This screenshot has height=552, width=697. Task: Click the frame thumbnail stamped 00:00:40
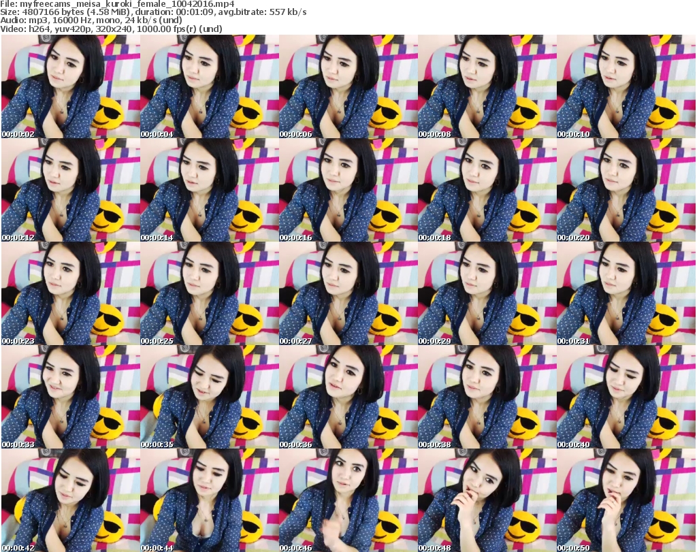(626, 397)
